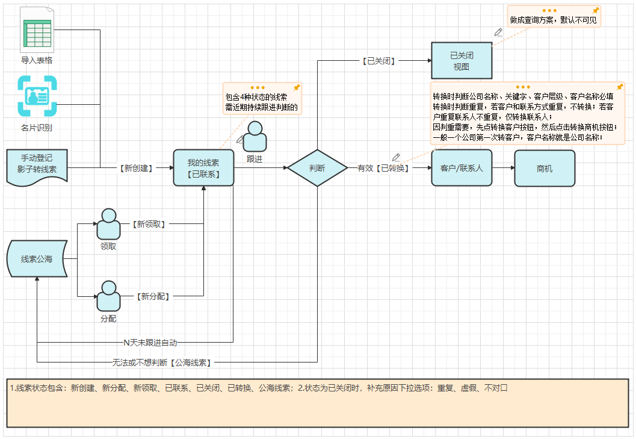This screenshot has width=636, height=439.
Task: Select the 我的线索【已联系】 node
Action: point(203,167)
